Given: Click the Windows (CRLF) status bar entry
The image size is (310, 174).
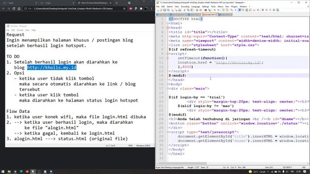Looking at the screenshot, I should click(x=143, y=145).
